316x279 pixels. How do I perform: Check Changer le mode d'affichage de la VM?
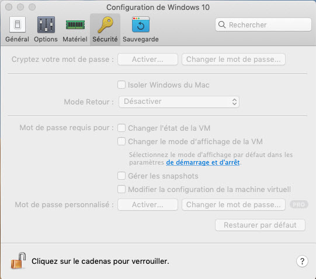coord(121,141)
